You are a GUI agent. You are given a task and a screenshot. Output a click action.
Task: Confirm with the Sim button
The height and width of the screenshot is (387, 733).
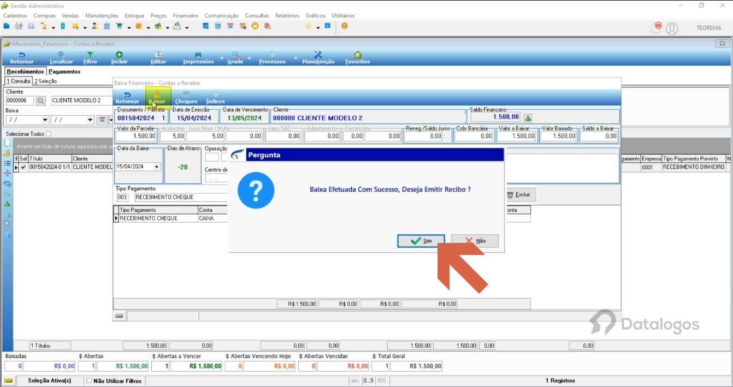pyautogui.click(x=421, y=241)
